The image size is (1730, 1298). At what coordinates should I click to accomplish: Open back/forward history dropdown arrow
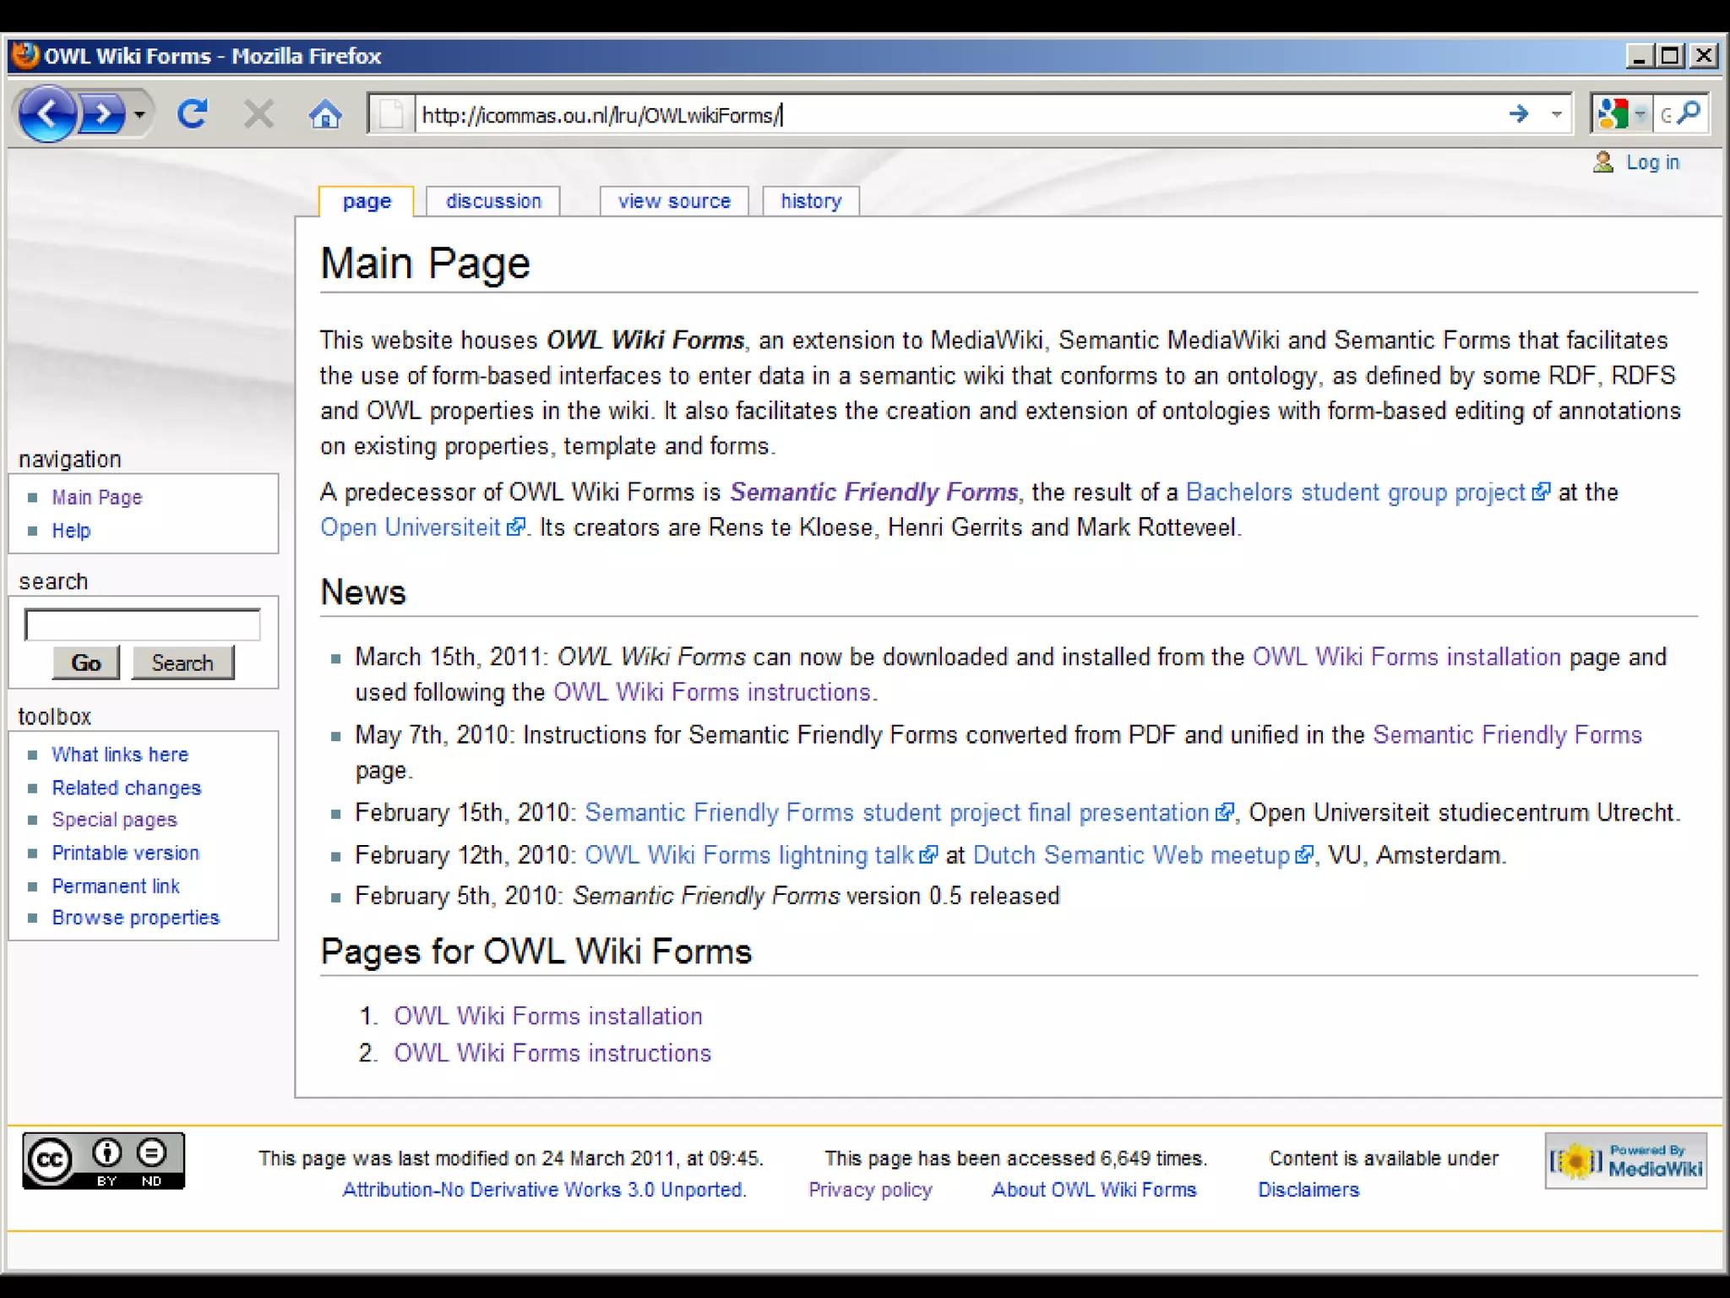[x=139, y=113]
